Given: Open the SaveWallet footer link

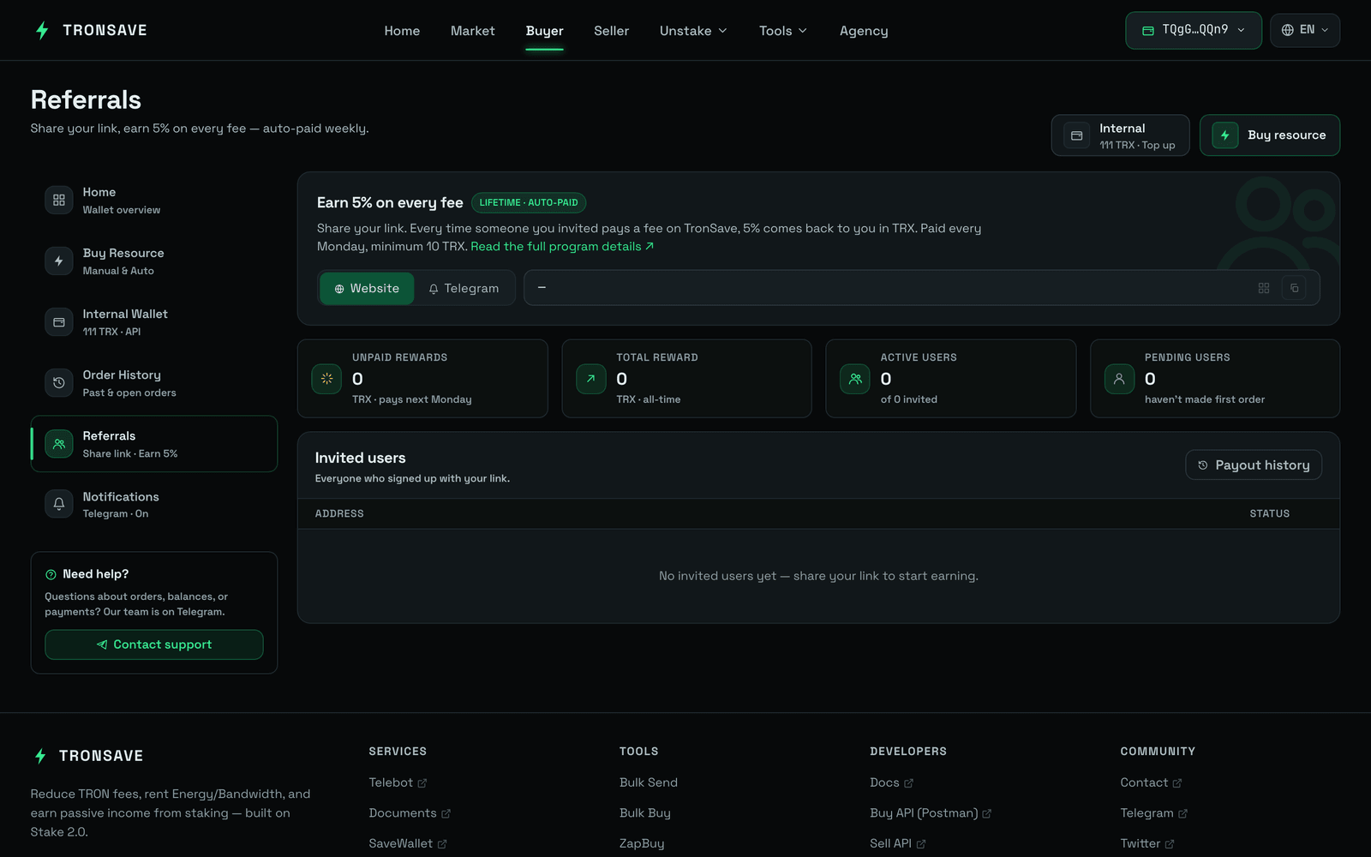Looking at the screenshot, I should [408, 843].
